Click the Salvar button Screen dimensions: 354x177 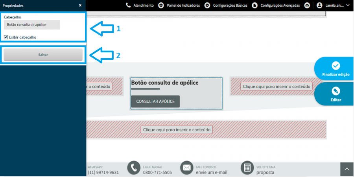click(x=43, y=55)
